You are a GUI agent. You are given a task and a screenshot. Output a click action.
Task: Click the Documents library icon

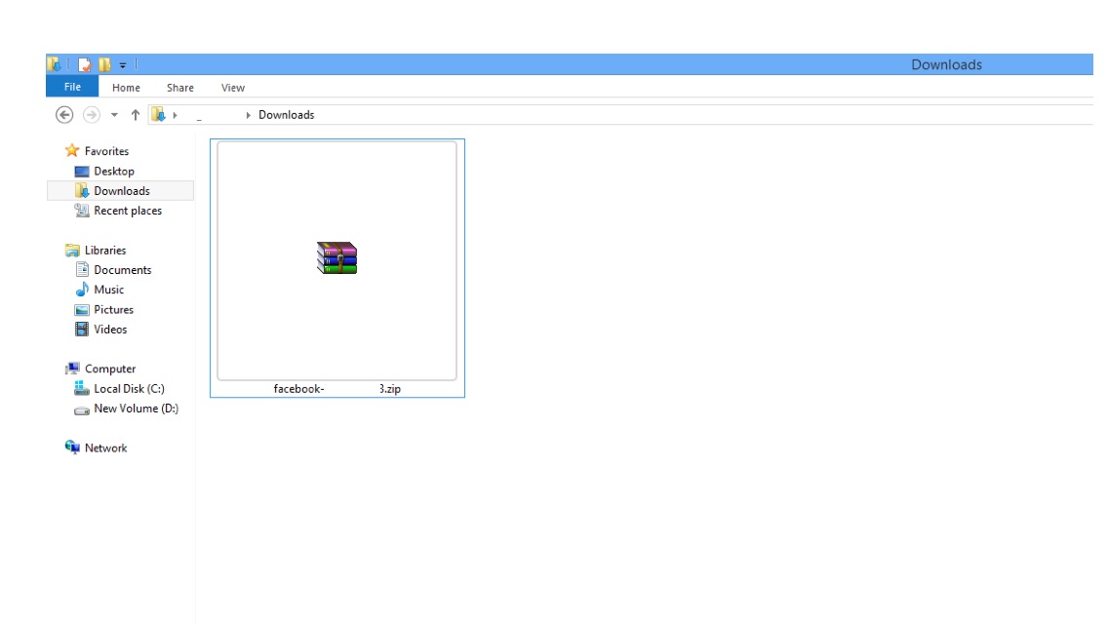tap(82, 269)
